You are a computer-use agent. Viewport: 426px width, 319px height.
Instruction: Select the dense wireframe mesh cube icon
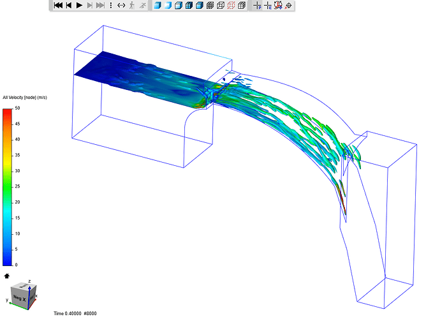point(210,5)
